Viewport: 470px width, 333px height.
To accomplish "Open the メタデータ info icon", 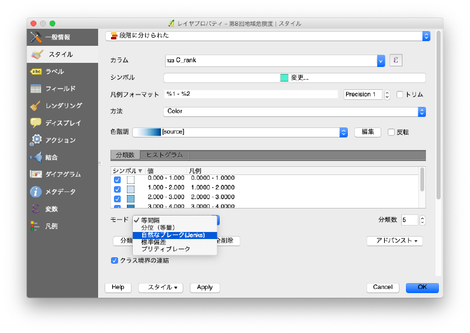I will click(x=36, y=191).
